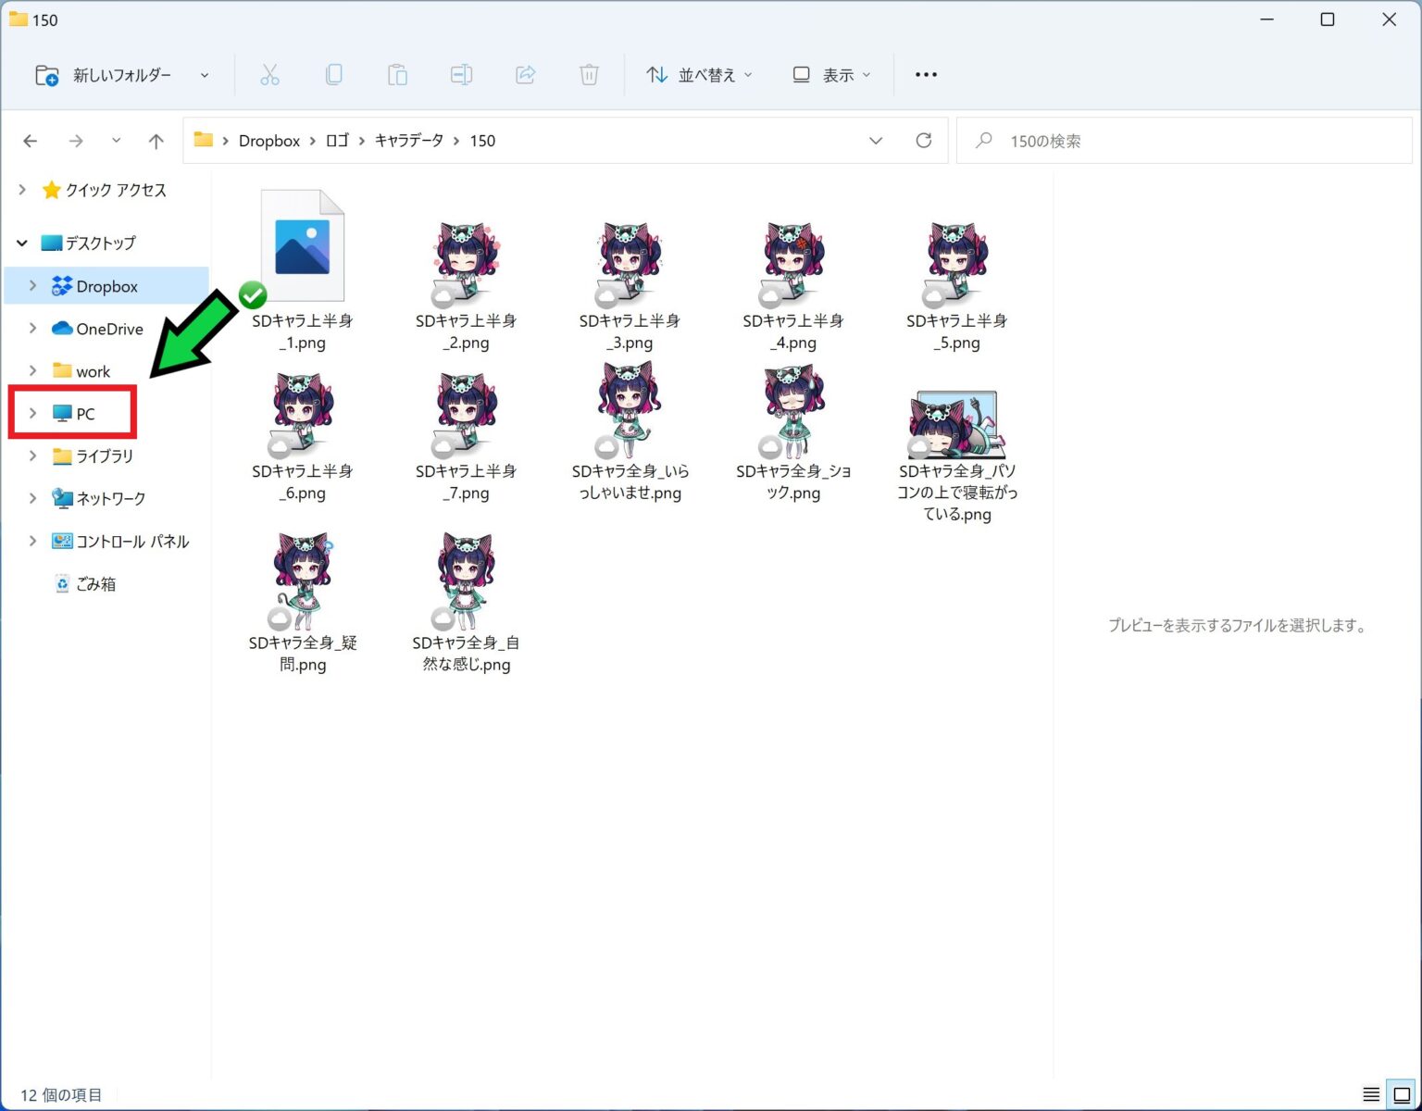The width and height of the screenshot is (1422, 1111).
Task: Switch to large thumbnails view in status bar
Action: [x=1402, y=1094]
